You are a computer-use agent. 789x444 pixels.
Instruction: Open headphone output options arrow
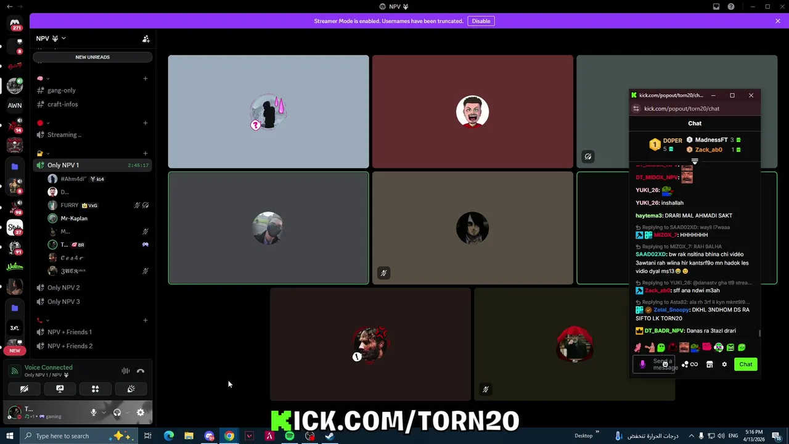pos(127,413)
